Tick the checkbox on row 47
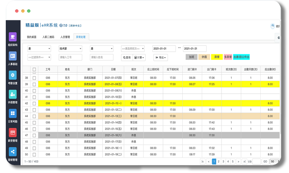The height and width of the screenshot is (173, 289). tap(34, 135)
